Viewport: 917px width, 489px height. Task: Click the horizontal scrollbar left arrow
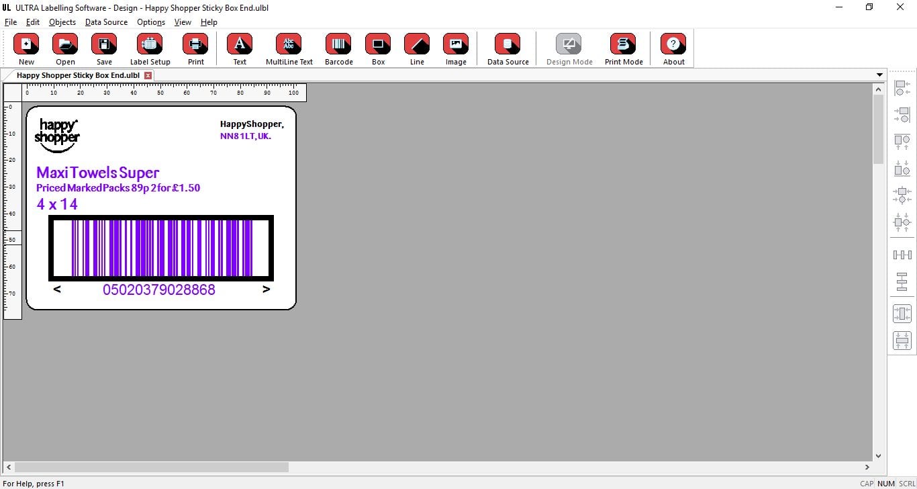tap(9, 467)
